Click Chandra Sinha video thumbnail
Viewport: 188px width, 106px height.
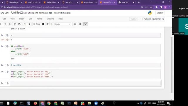click(180, 26)
